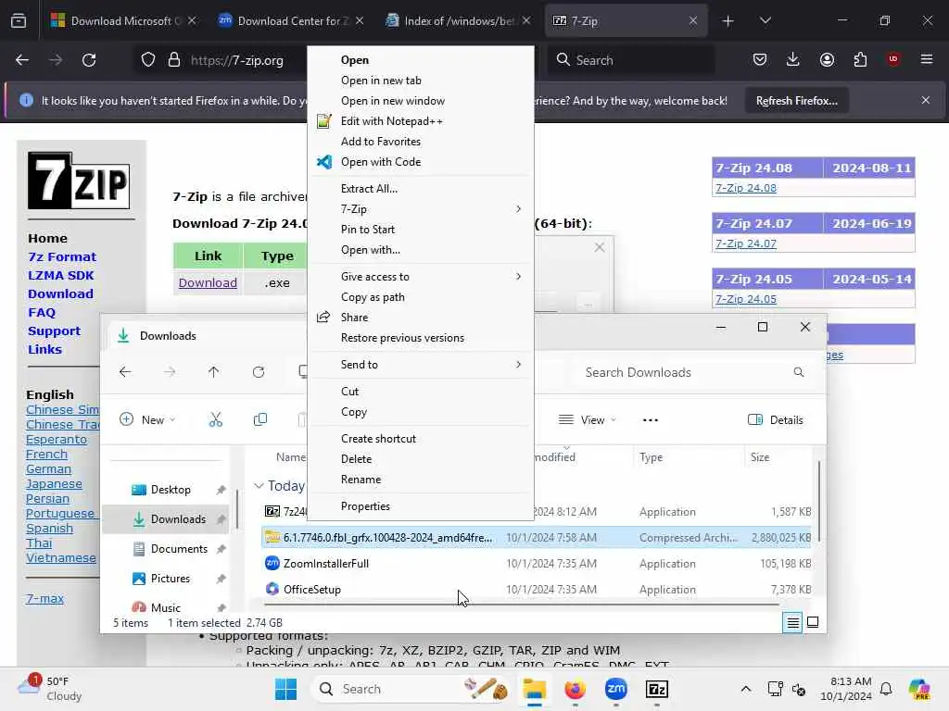Viewport: 949px width, 711px height.
Task: Click Explorer back navigation arrow
Action: point(125,372)
